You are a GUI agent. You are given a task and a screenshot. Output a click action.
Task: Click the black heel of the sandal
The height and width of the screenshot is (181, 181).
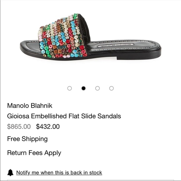[139, 56]
